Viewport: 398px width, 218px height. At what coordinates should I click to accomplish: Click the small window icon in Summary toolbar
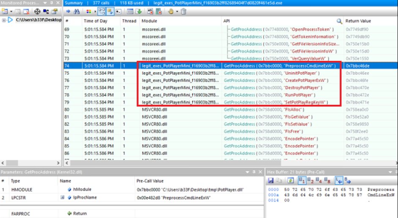[118, 11]
